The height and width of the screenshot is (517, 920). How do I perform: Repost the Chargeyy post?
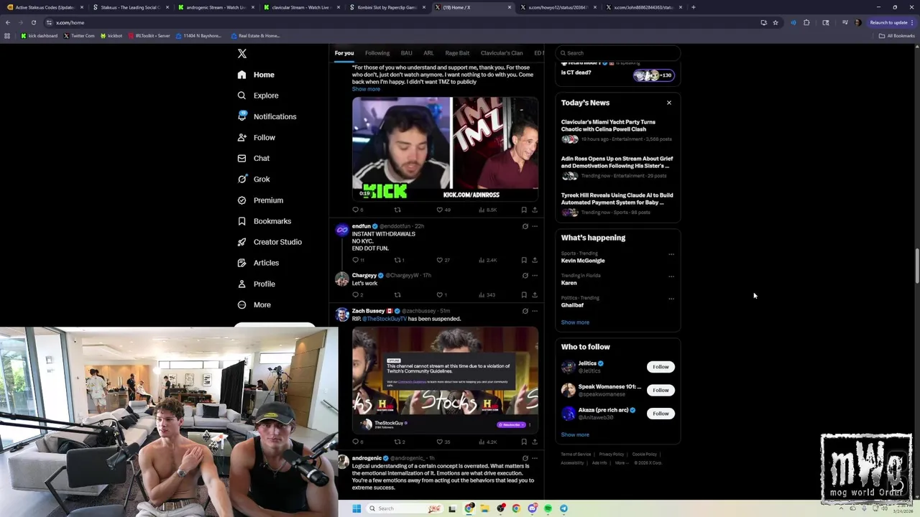tap(397, 295)
